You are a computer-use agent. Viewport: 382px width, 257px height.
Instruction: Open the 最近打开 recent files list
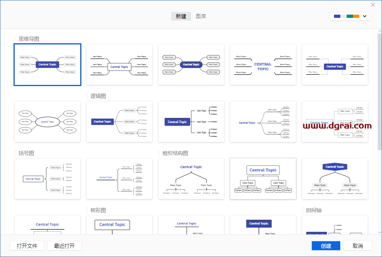(64, 246)
